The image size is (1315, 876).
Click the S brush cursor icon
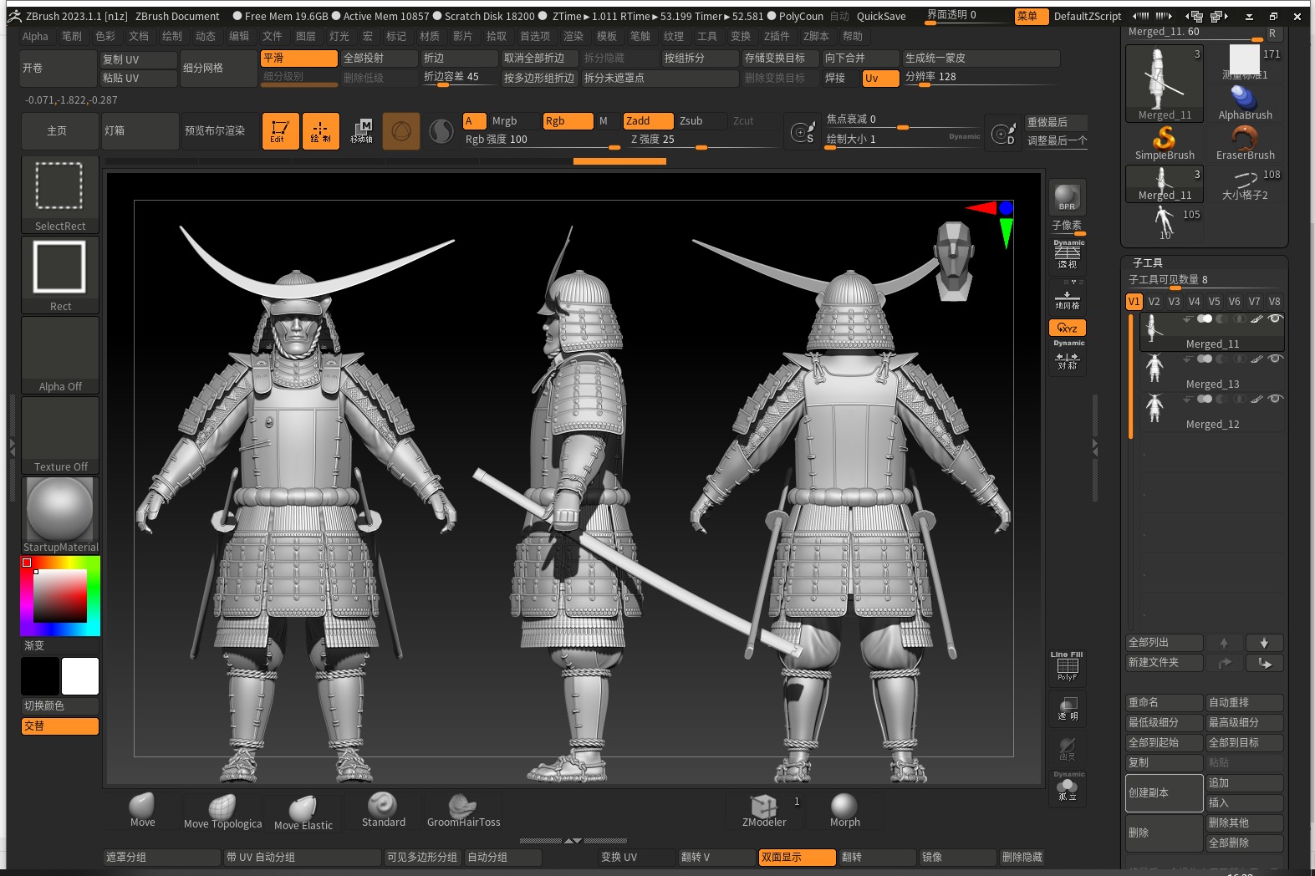[x=803, y=132]
